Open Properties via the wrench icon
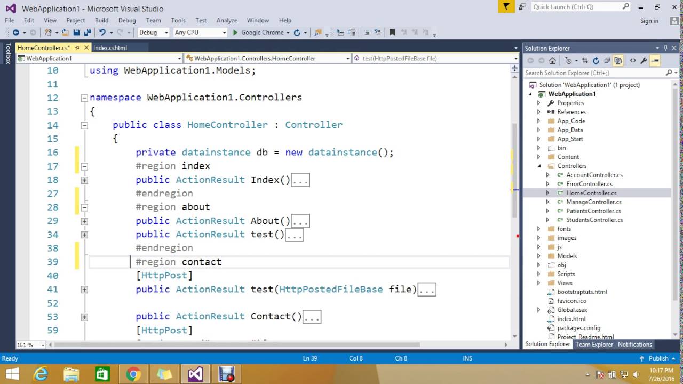The image size is (683, 384). point(644,61)
